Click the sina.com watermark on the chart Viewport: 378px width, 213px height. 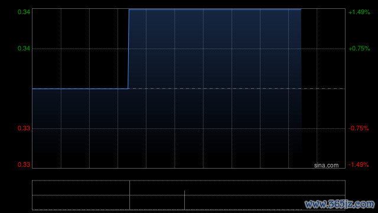pos(326,166)
